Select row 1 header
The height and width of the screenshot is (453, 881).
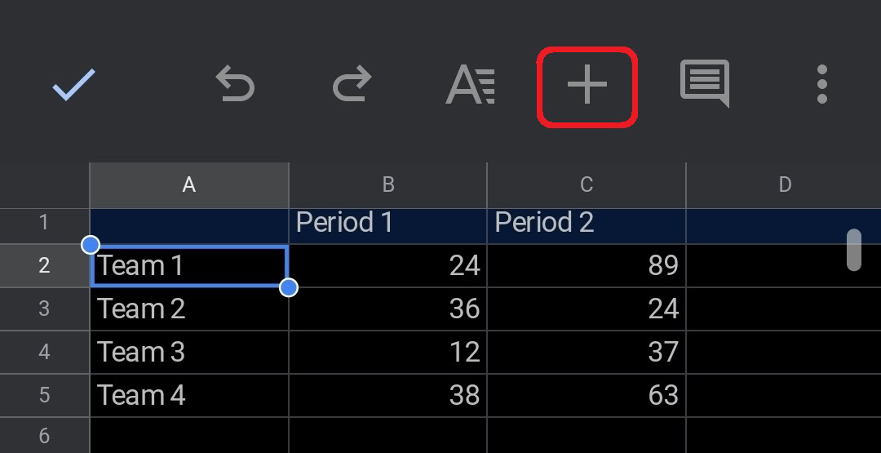44,222
